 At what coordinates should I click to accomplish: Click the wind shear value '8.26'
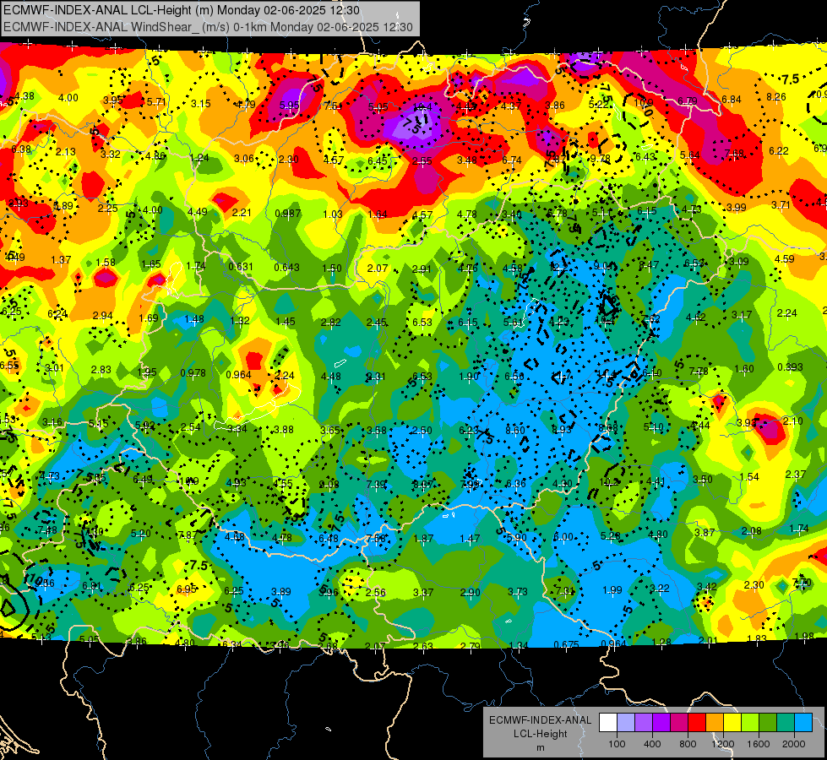(776, 96)
